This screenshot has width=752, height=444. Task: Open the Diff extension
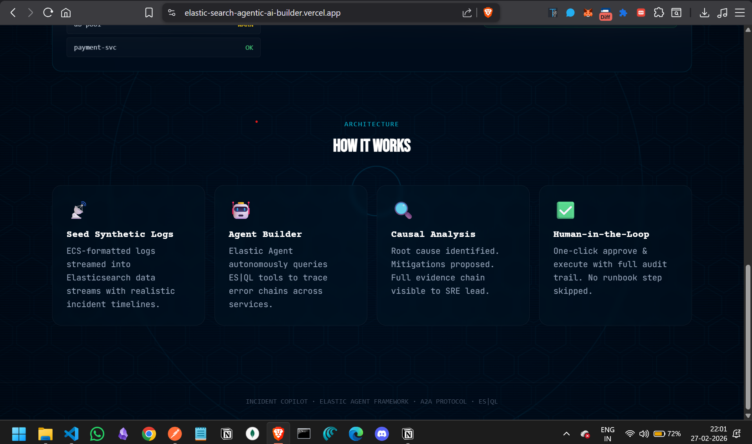point(605,14)
